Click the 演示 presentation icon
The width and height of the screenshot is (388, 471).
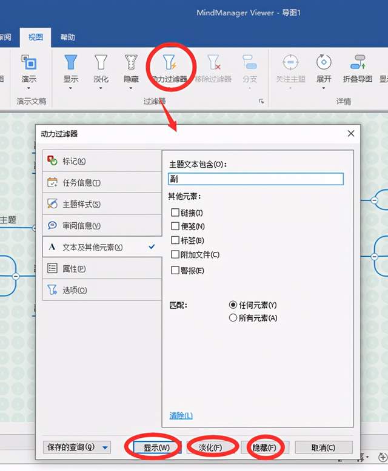point(29,62)
